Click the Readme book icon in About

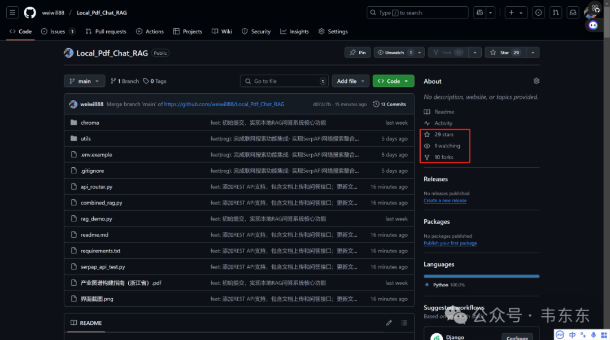coord(427,112)
